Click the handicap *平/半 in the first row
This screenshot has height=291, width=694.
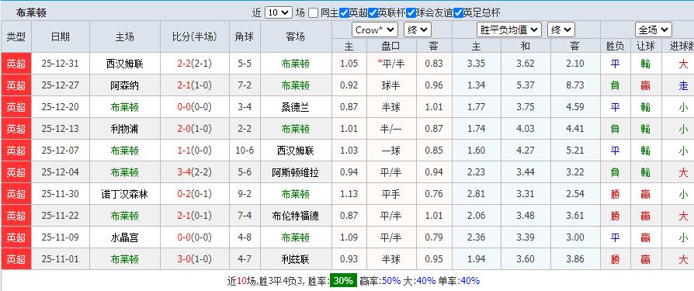click(x=390, y=64)
